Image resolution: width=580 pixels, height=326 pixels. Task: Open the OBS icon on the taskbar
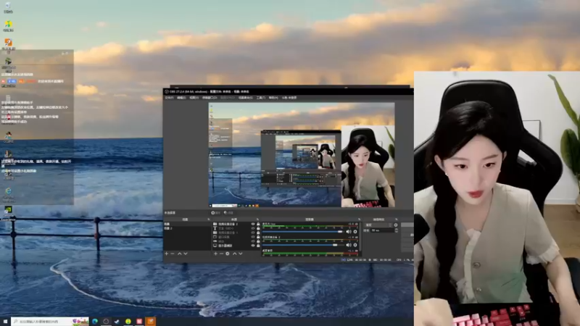(106, 321)
